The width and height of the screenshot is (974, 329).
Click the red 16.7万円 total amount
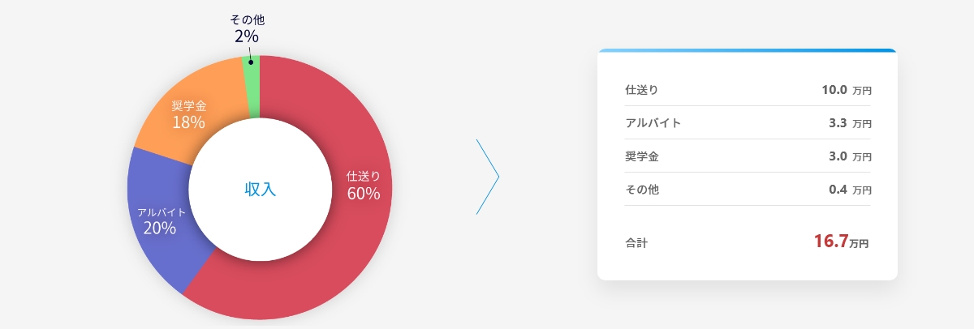pos(841,241)
